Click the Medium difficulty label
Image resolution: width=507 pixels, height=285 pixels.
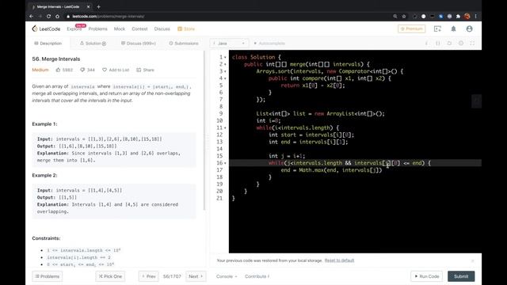[x=40, y=70]
